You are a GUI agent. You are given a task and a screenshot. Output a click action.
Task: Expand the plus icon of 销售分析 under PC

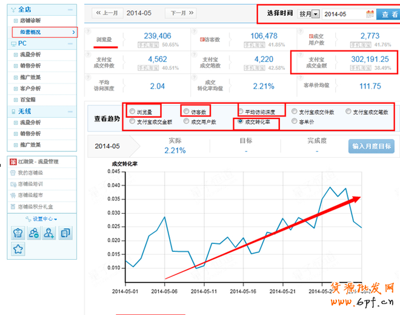tap(16, 66)
